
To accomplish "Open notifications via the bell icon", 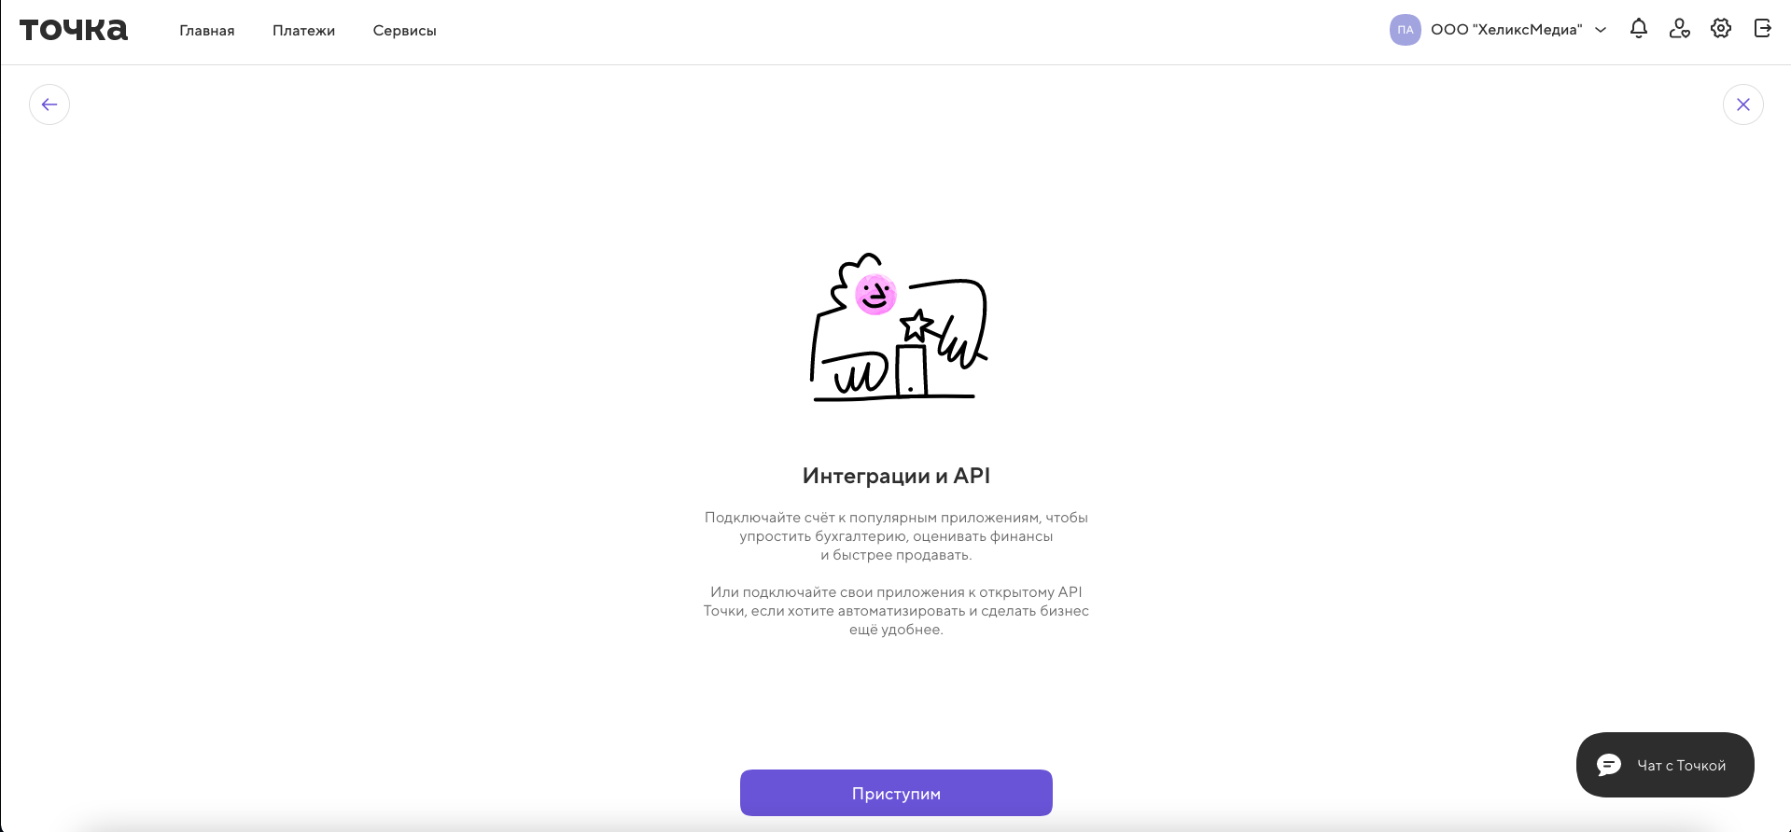I will tap(1638, 29).
